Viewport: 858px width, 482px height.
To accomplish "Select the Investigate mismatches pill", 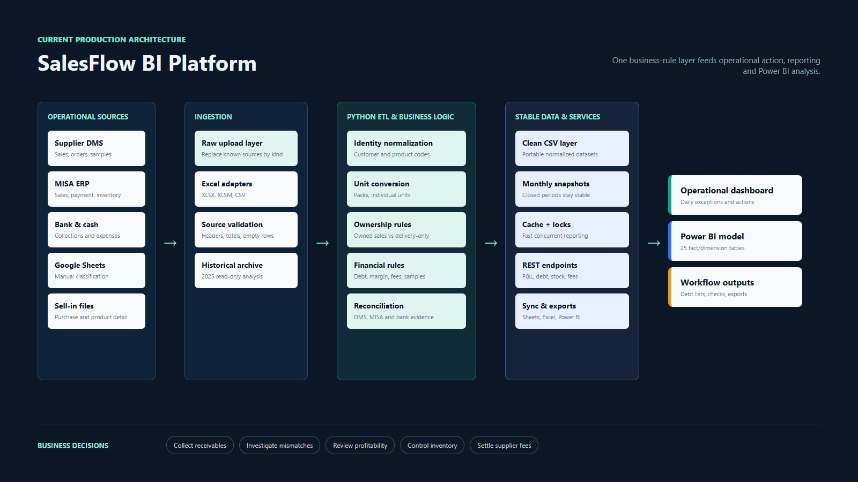I will coord(279,445).
